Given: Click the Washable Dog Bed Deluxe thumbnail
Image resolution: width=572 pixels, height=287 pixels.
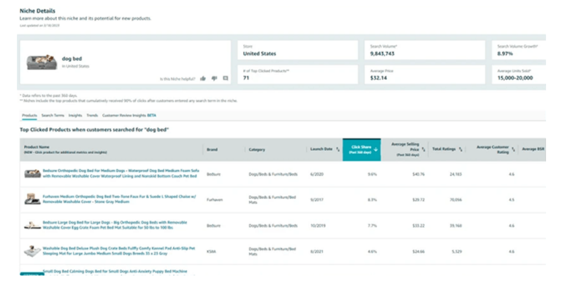Looking at the screenshot, I should (32, 251).
